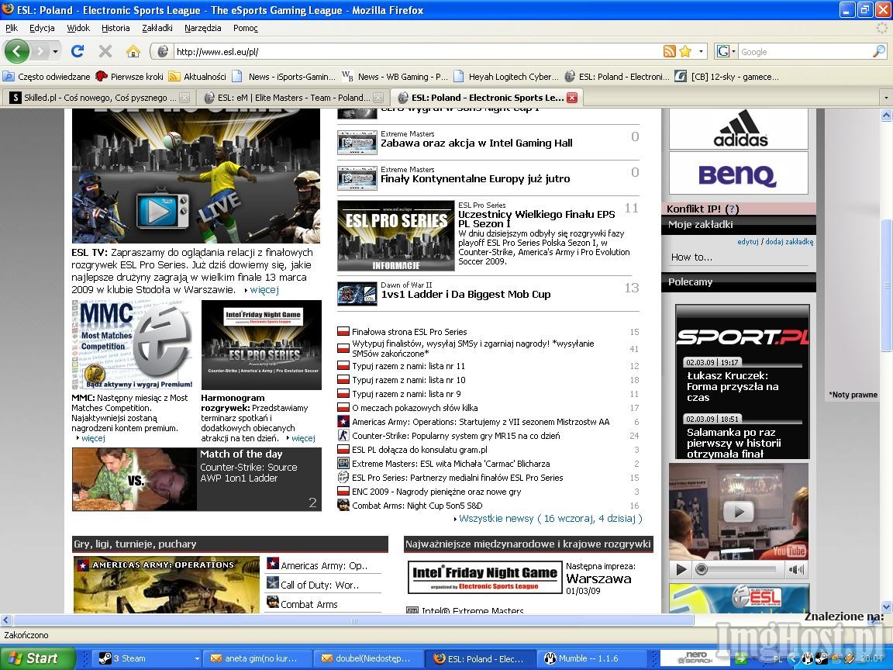Screen dimensions: 893x670
Task: Open the Konflikt IP help question mark
Action: [732, 209]
